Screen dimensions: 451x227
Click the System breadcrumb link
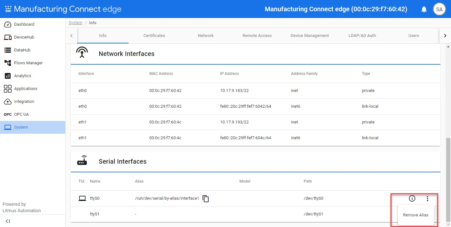pyautogui.click(x=76, y=23)
